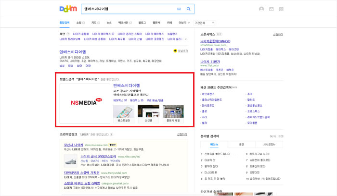
Task: Switch to the 블로그 tab
Action: (x=142, y=23)
